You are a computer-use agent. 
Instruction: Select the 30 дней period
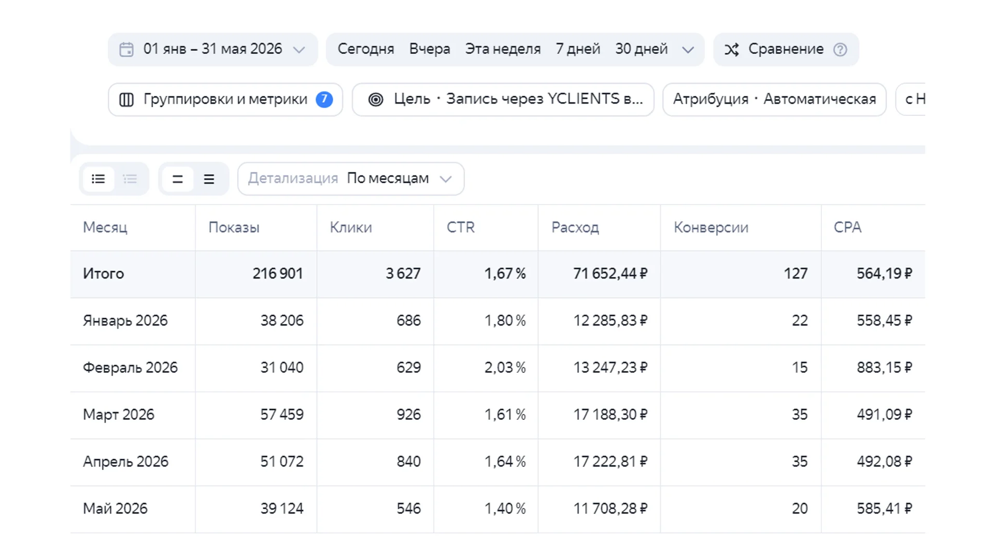coord(641,49)
